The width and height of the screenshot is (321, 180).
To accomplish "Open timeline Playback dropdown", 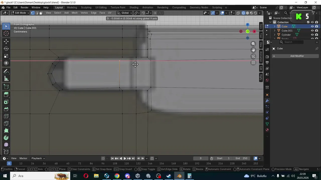I will point(38,158).
